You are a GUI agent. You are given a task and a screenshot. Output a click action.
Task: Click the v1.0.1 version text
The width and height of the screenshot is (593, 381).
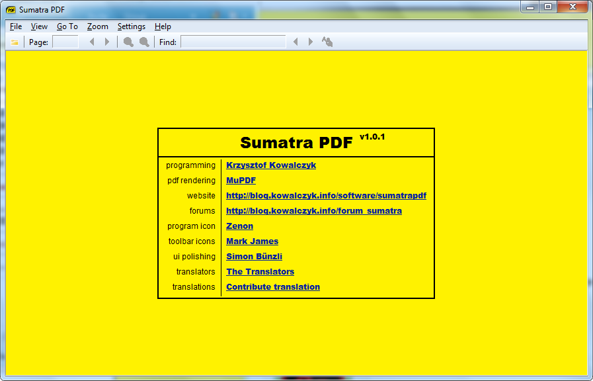pyautogui.click(x=372, y=136)
